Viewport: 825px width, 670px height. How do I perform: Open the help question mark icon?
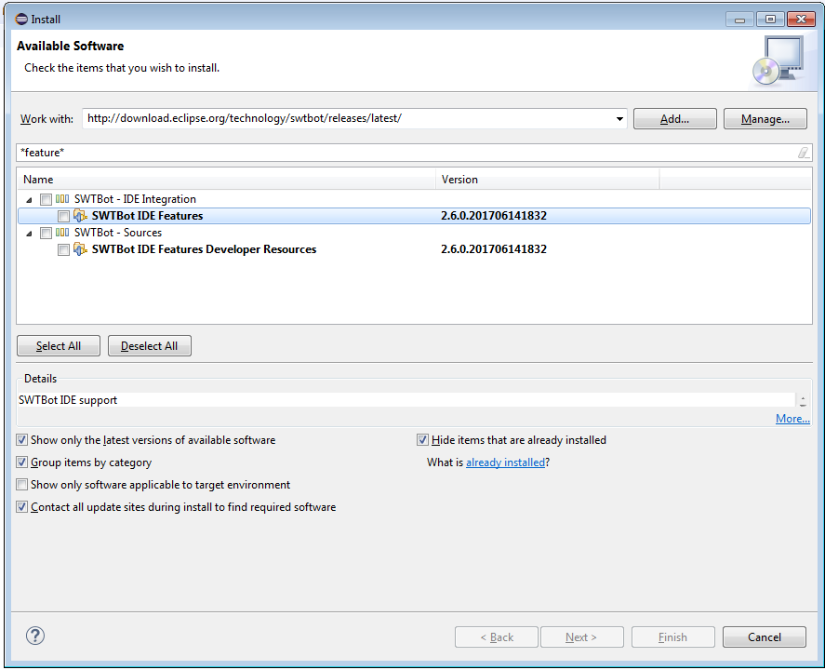click(x=35, y=636)
